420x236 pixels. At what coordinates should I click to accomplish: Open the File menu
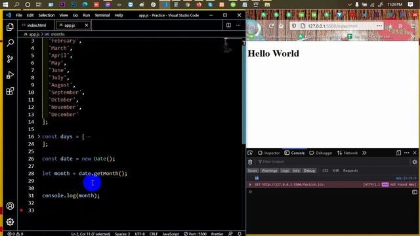(x=19, y=15)
